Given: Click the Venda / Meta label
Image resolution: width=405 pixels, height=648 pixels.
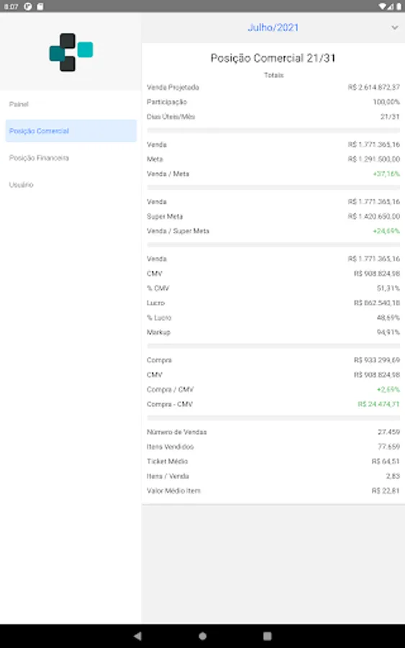Looking at the screenshot, I should pyautogui.click(x=168, y=174).
